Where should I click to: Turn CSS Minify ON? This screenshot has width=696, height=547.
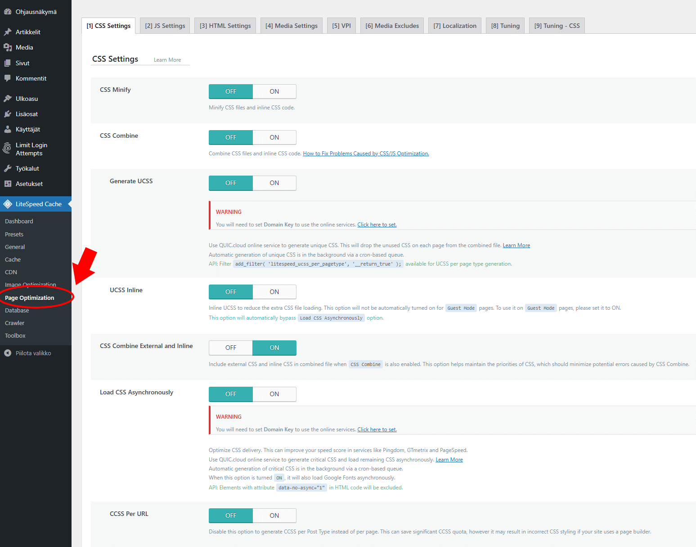point(274,91)
